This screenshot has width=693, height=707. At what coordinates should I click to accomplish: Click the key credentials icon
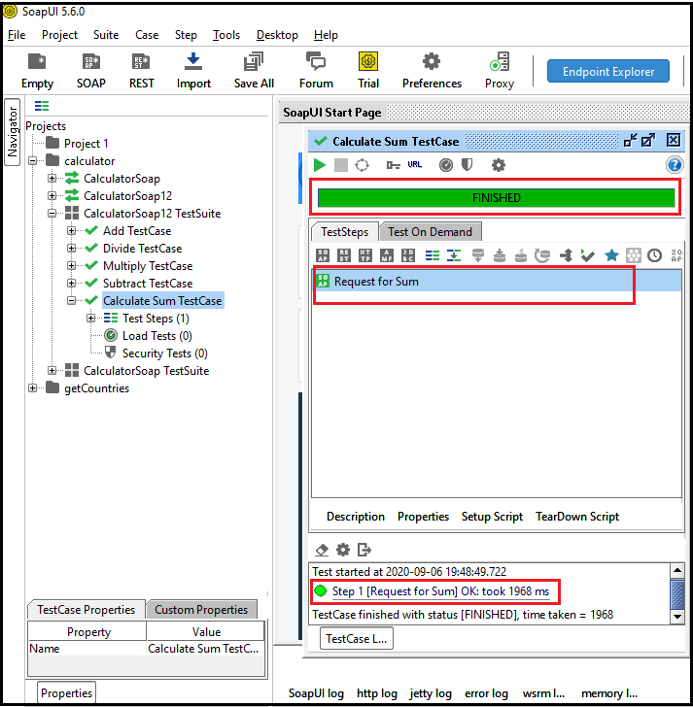coord(393,165)
